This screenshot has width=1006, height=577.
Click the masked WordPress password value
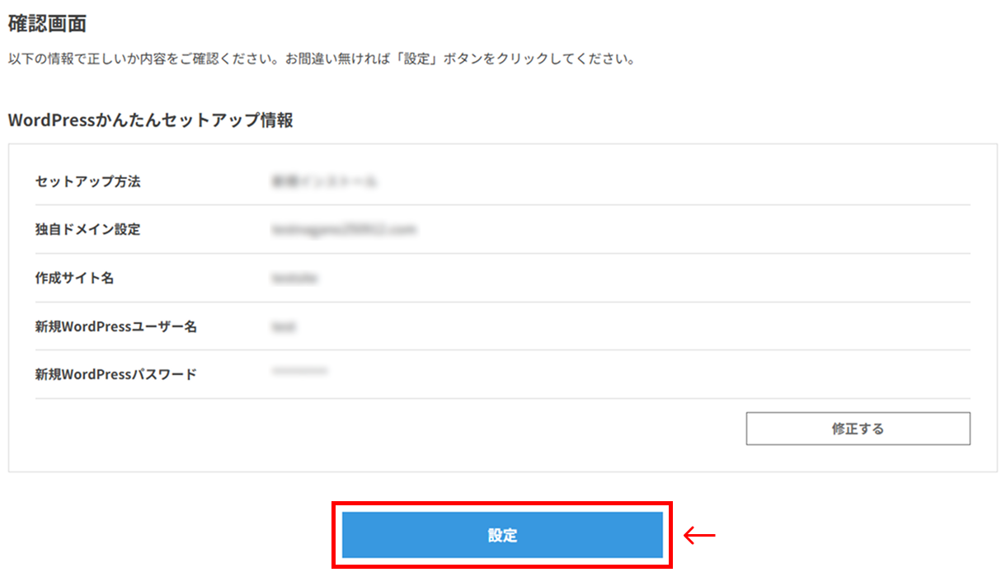click(x=299, y=373)
